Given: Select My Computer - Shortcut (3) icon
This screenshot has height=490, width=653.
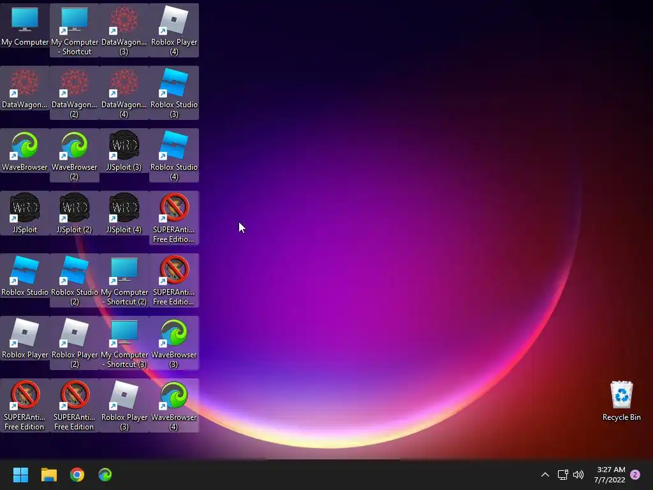Looking at the screenshot, I should pos(124,343).
